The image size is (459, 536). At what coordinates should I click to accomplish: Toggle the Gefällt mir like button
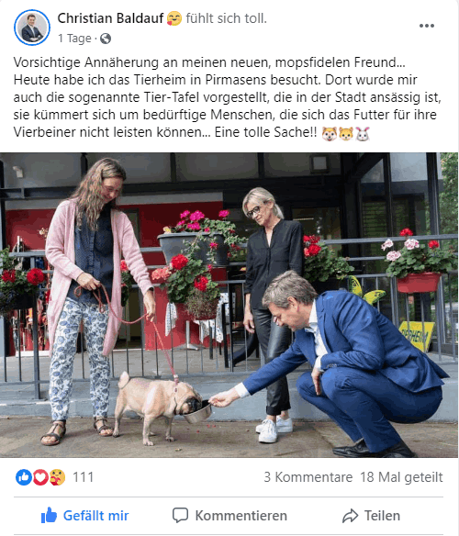coord(84,516)
